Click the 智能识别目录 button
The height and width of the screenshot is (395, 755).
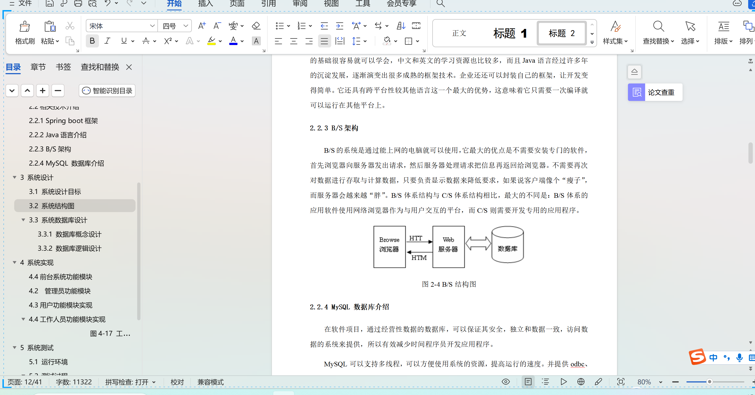point(107,91)
